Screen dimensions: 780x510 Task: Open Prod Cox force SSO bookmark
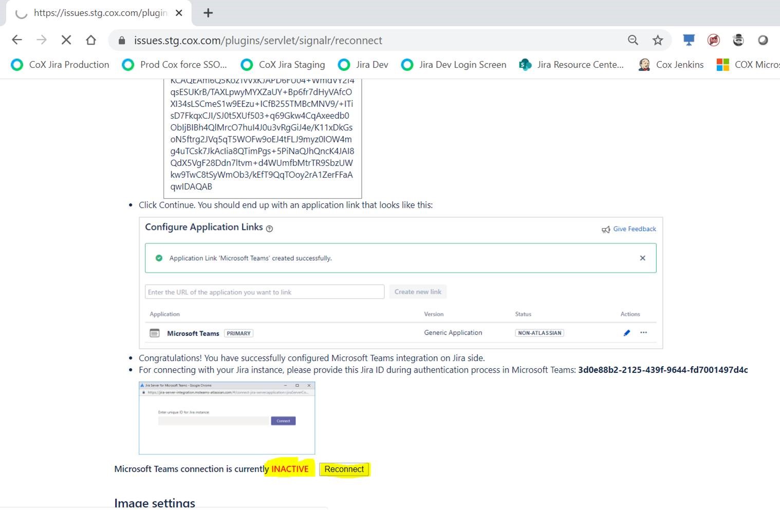pos(174,65)
